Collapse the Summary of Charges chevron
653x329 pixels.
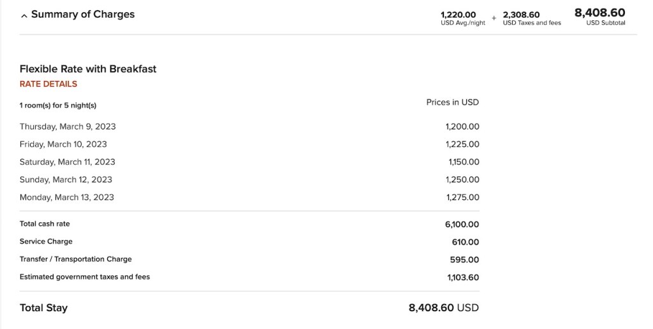tap(24, 15)
